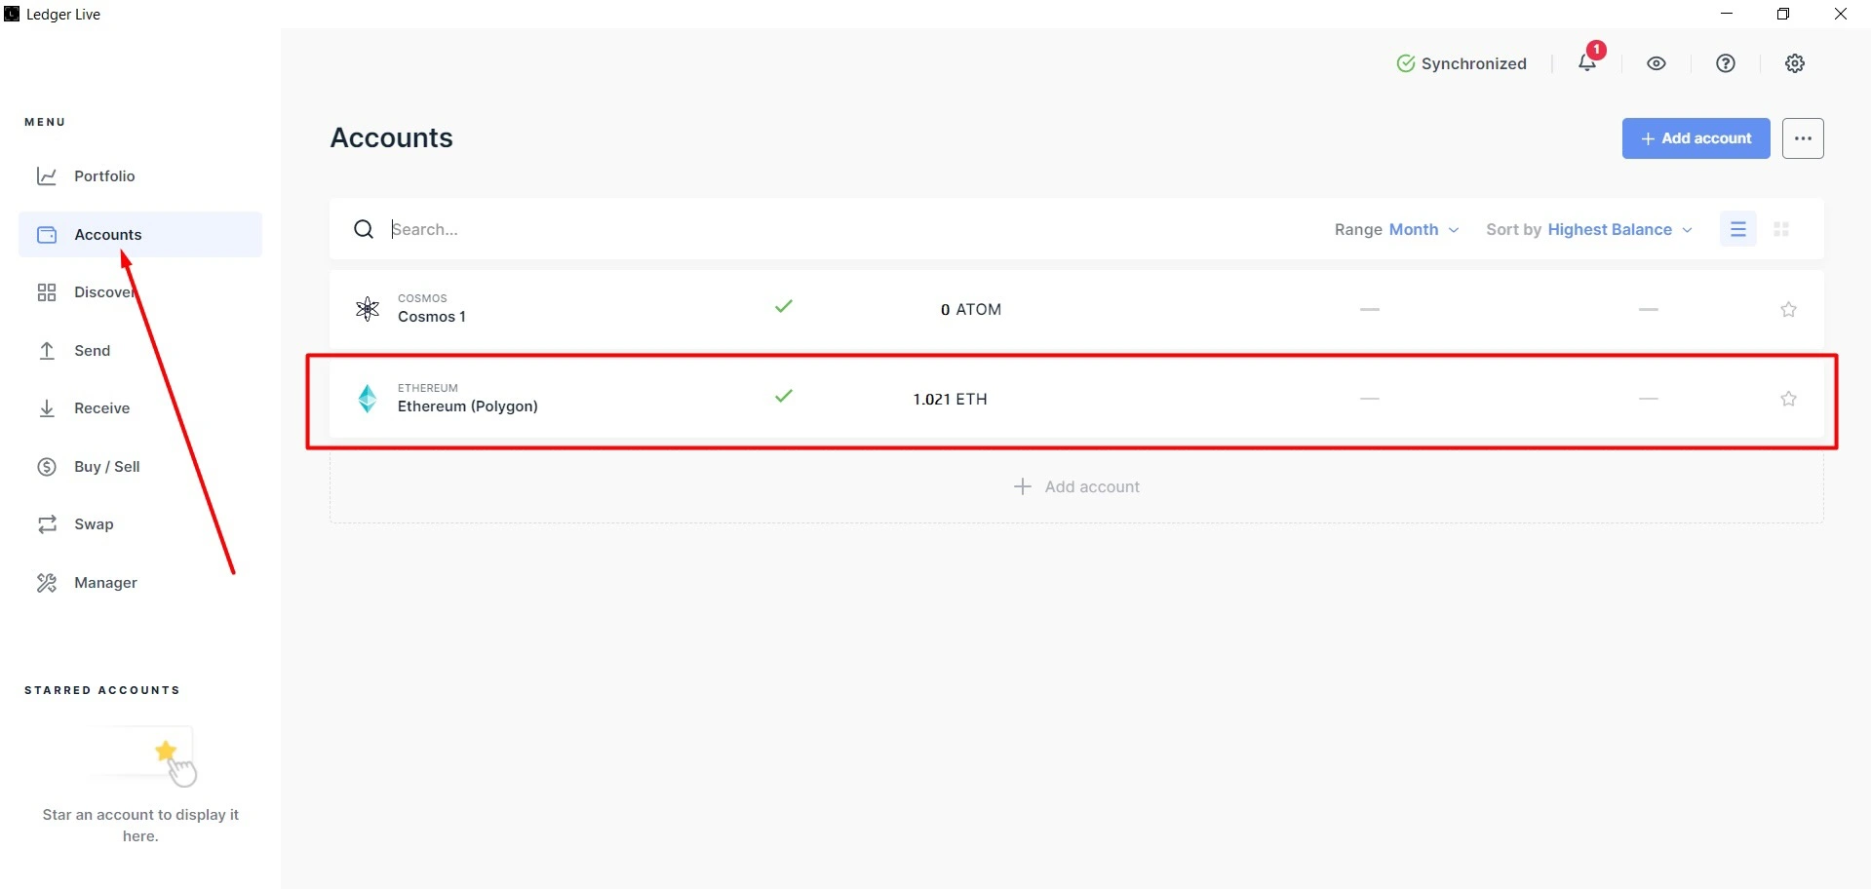Click the Ethereum account logo
Screen dimensions: 1871x889
tap(368, 398)
